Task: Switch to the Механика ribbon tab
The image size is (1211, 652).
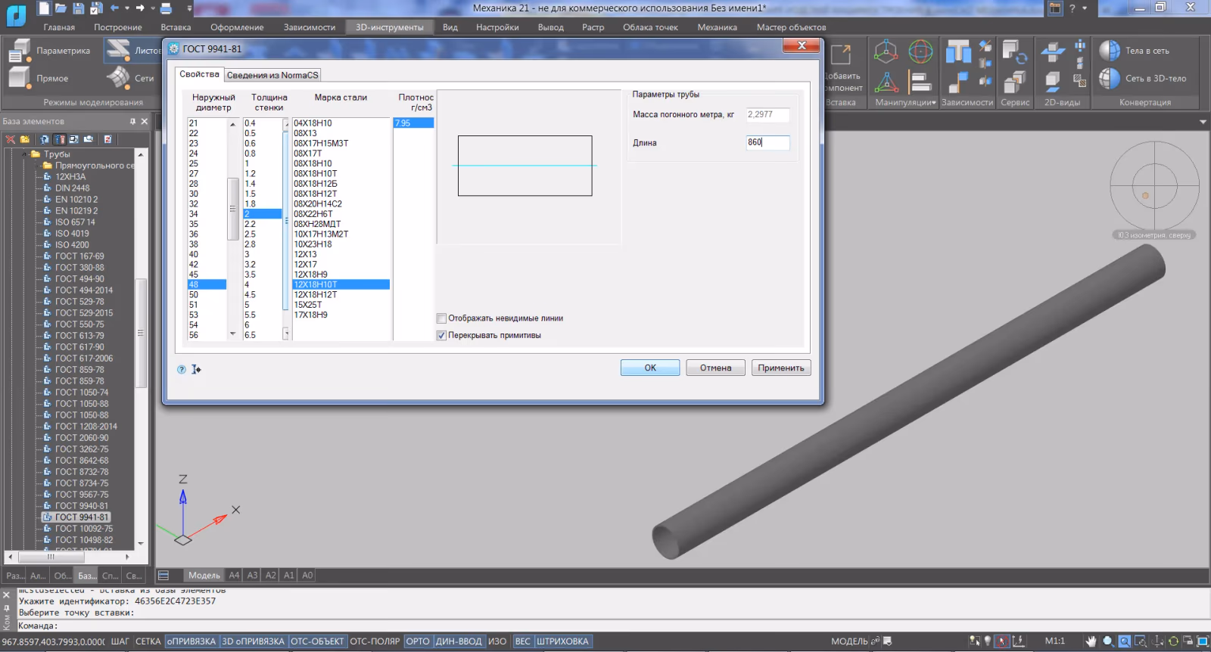Action: [718, 27]
